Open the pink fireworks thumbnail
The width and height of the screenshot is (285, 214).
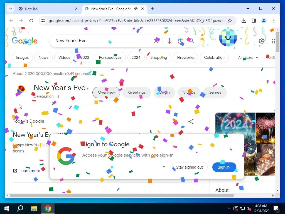(266, 128)
